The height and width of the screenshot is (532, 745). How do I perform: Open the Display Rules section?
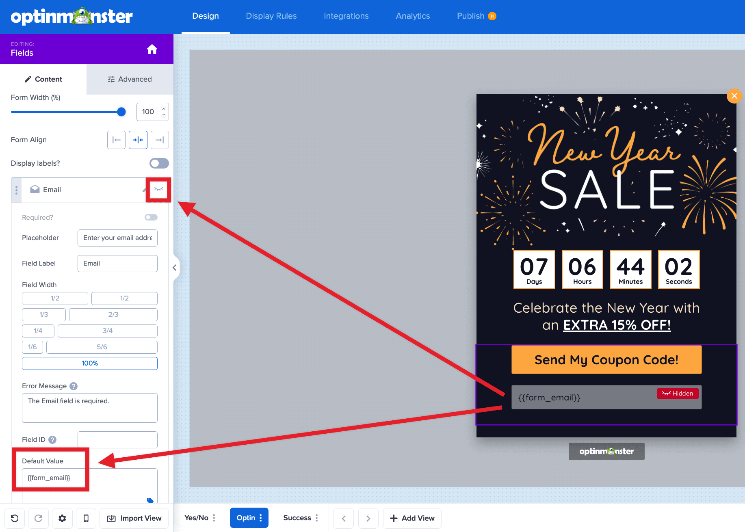coord(271,16)
